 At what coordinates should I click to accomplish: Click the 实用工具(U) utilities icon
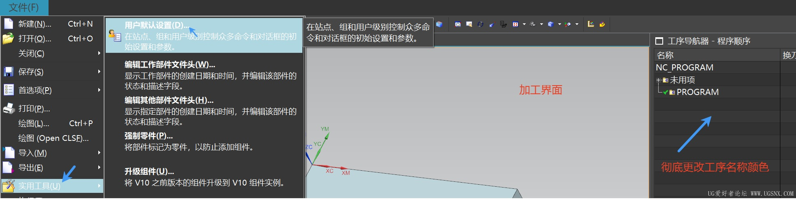click(9, 186)
